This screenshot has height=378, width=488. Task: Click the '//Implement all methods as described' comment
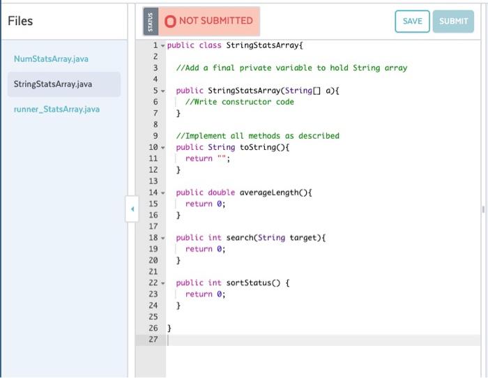pos(258,136)
